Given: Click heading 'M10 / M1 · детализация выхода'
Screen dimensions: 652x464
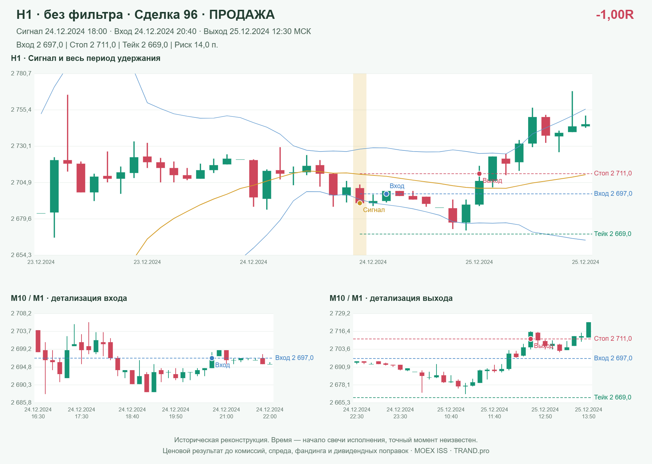Looking at the screenshot, I should tap(391, 298).
